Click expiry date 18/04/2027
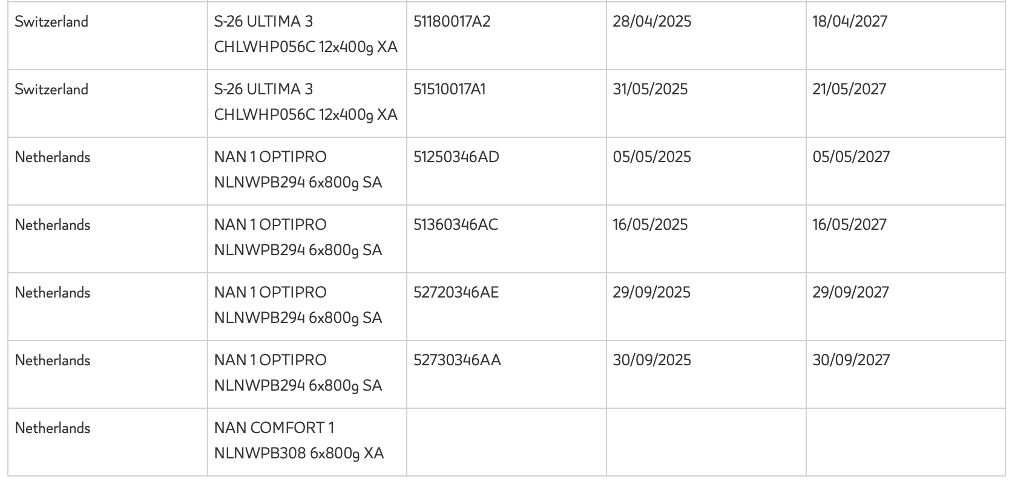Image resolution: width=1012 pixels, height=485 pixels. coord(850,22)
